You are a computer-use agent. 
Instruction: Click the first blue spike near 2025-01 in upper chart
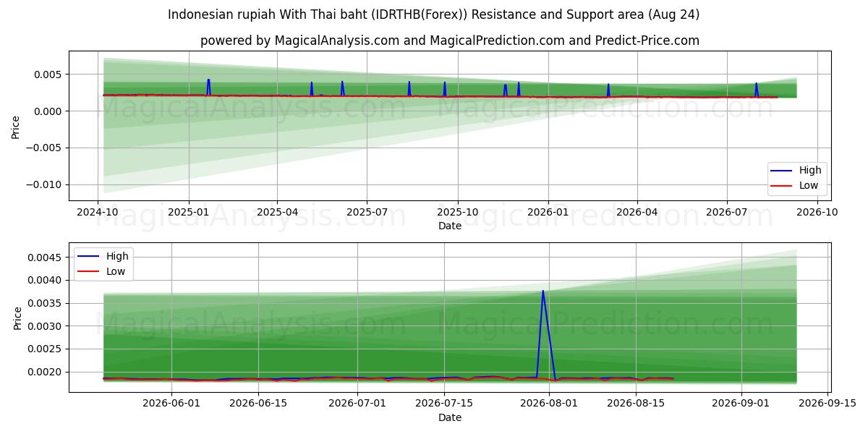[208, 80]
